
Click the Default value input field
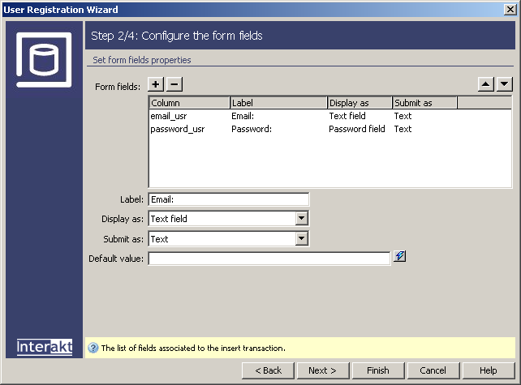(x=269, y=259)
